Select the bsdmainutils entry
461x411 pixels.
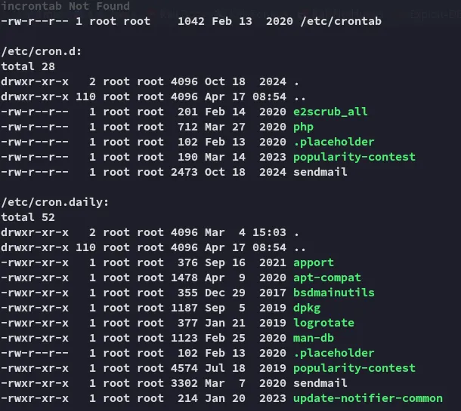pos(334,293)
